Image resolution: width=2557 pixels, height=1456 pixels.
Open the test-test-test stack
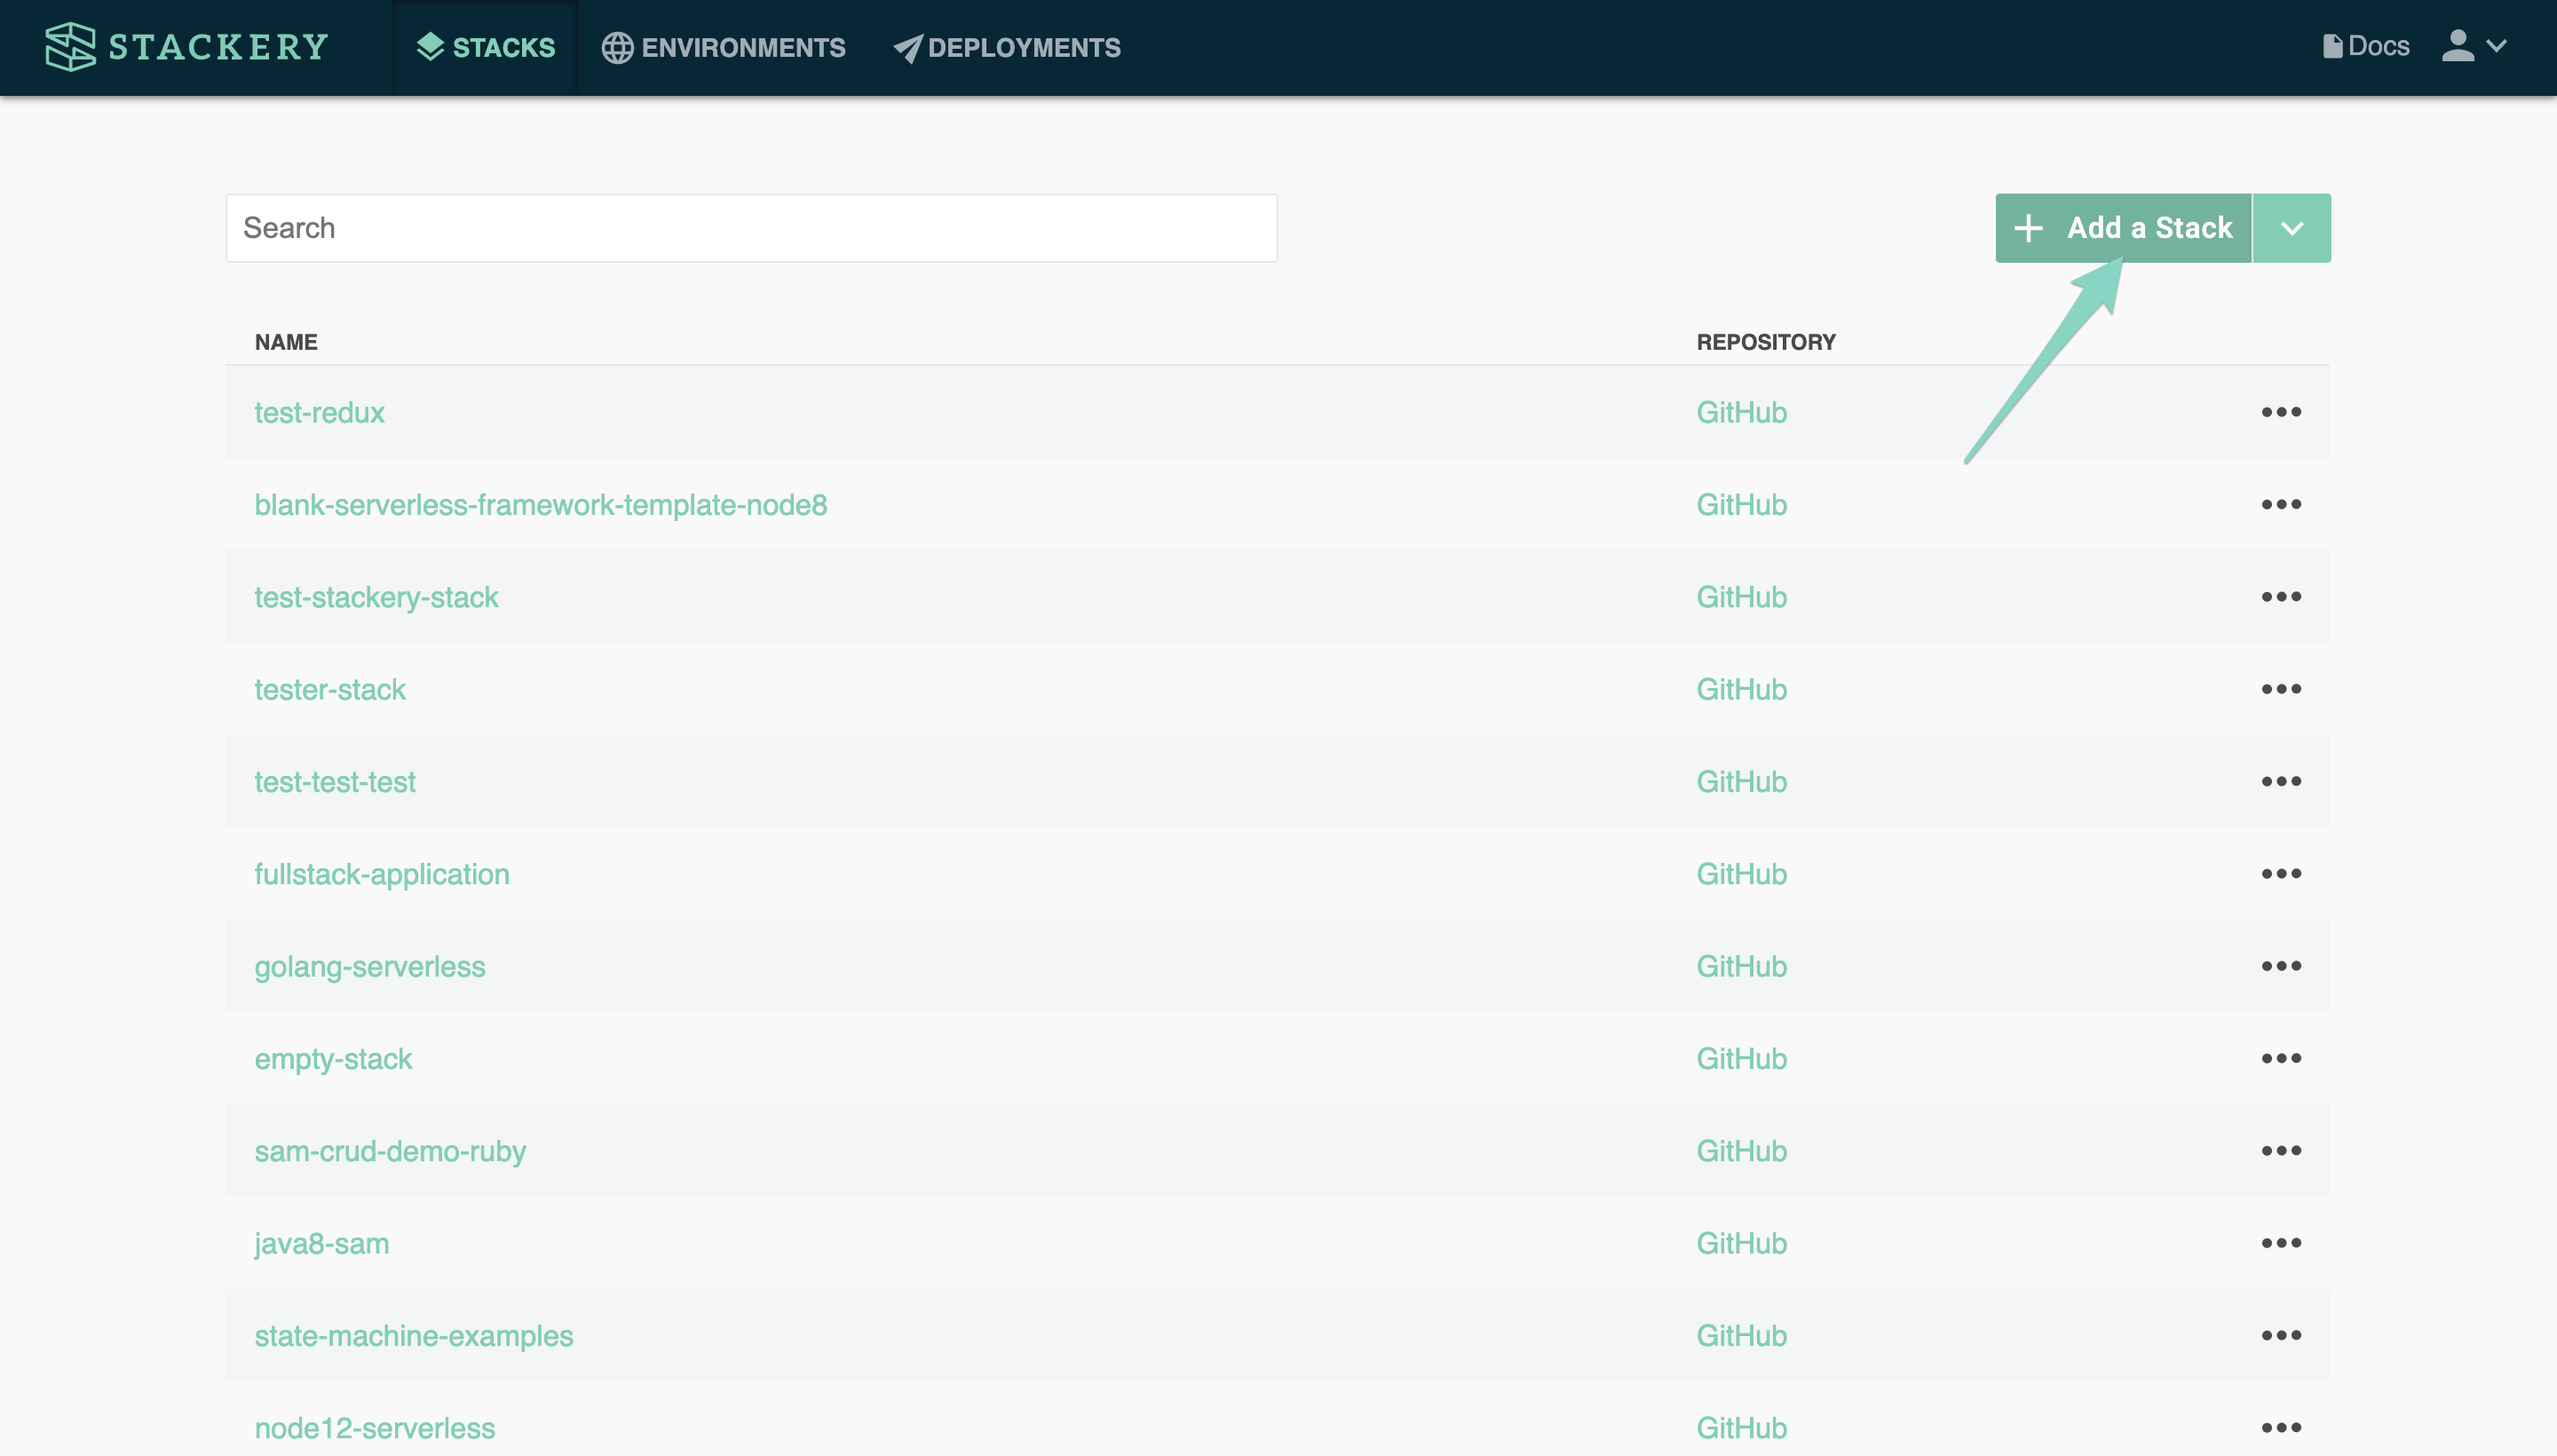[x=334, y=782]
